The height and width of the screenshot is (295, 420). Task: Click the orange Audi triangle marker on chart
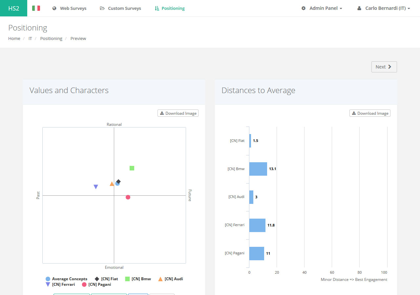(112, 184)
